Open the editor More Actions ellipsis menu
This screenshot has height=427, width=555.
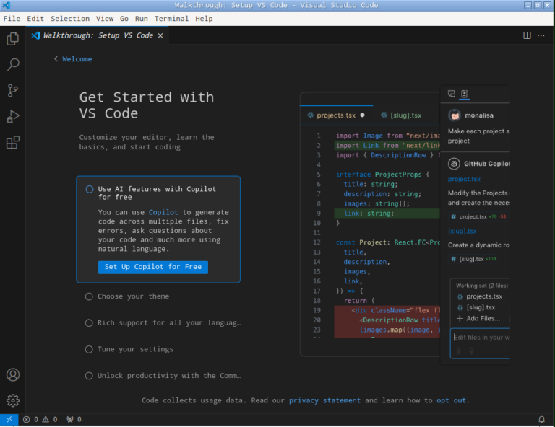tap(542, 35)
